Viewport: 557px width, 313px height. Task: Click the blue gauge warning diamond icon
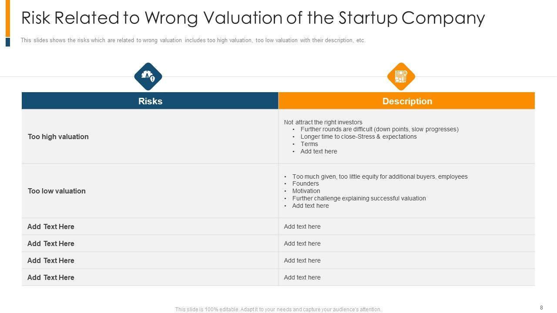148,77
